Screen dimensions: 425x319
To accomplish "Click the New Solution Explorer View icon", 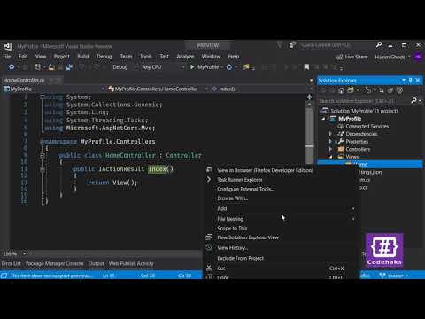I will (x=209, y=237).
